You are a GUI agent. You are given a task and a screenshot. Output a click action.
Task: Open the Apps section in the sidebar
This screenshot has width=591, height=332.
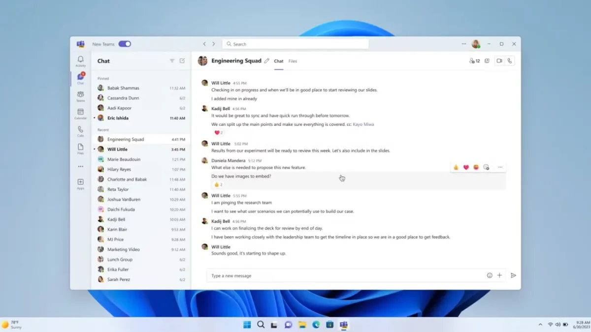[x=80, y=184]
